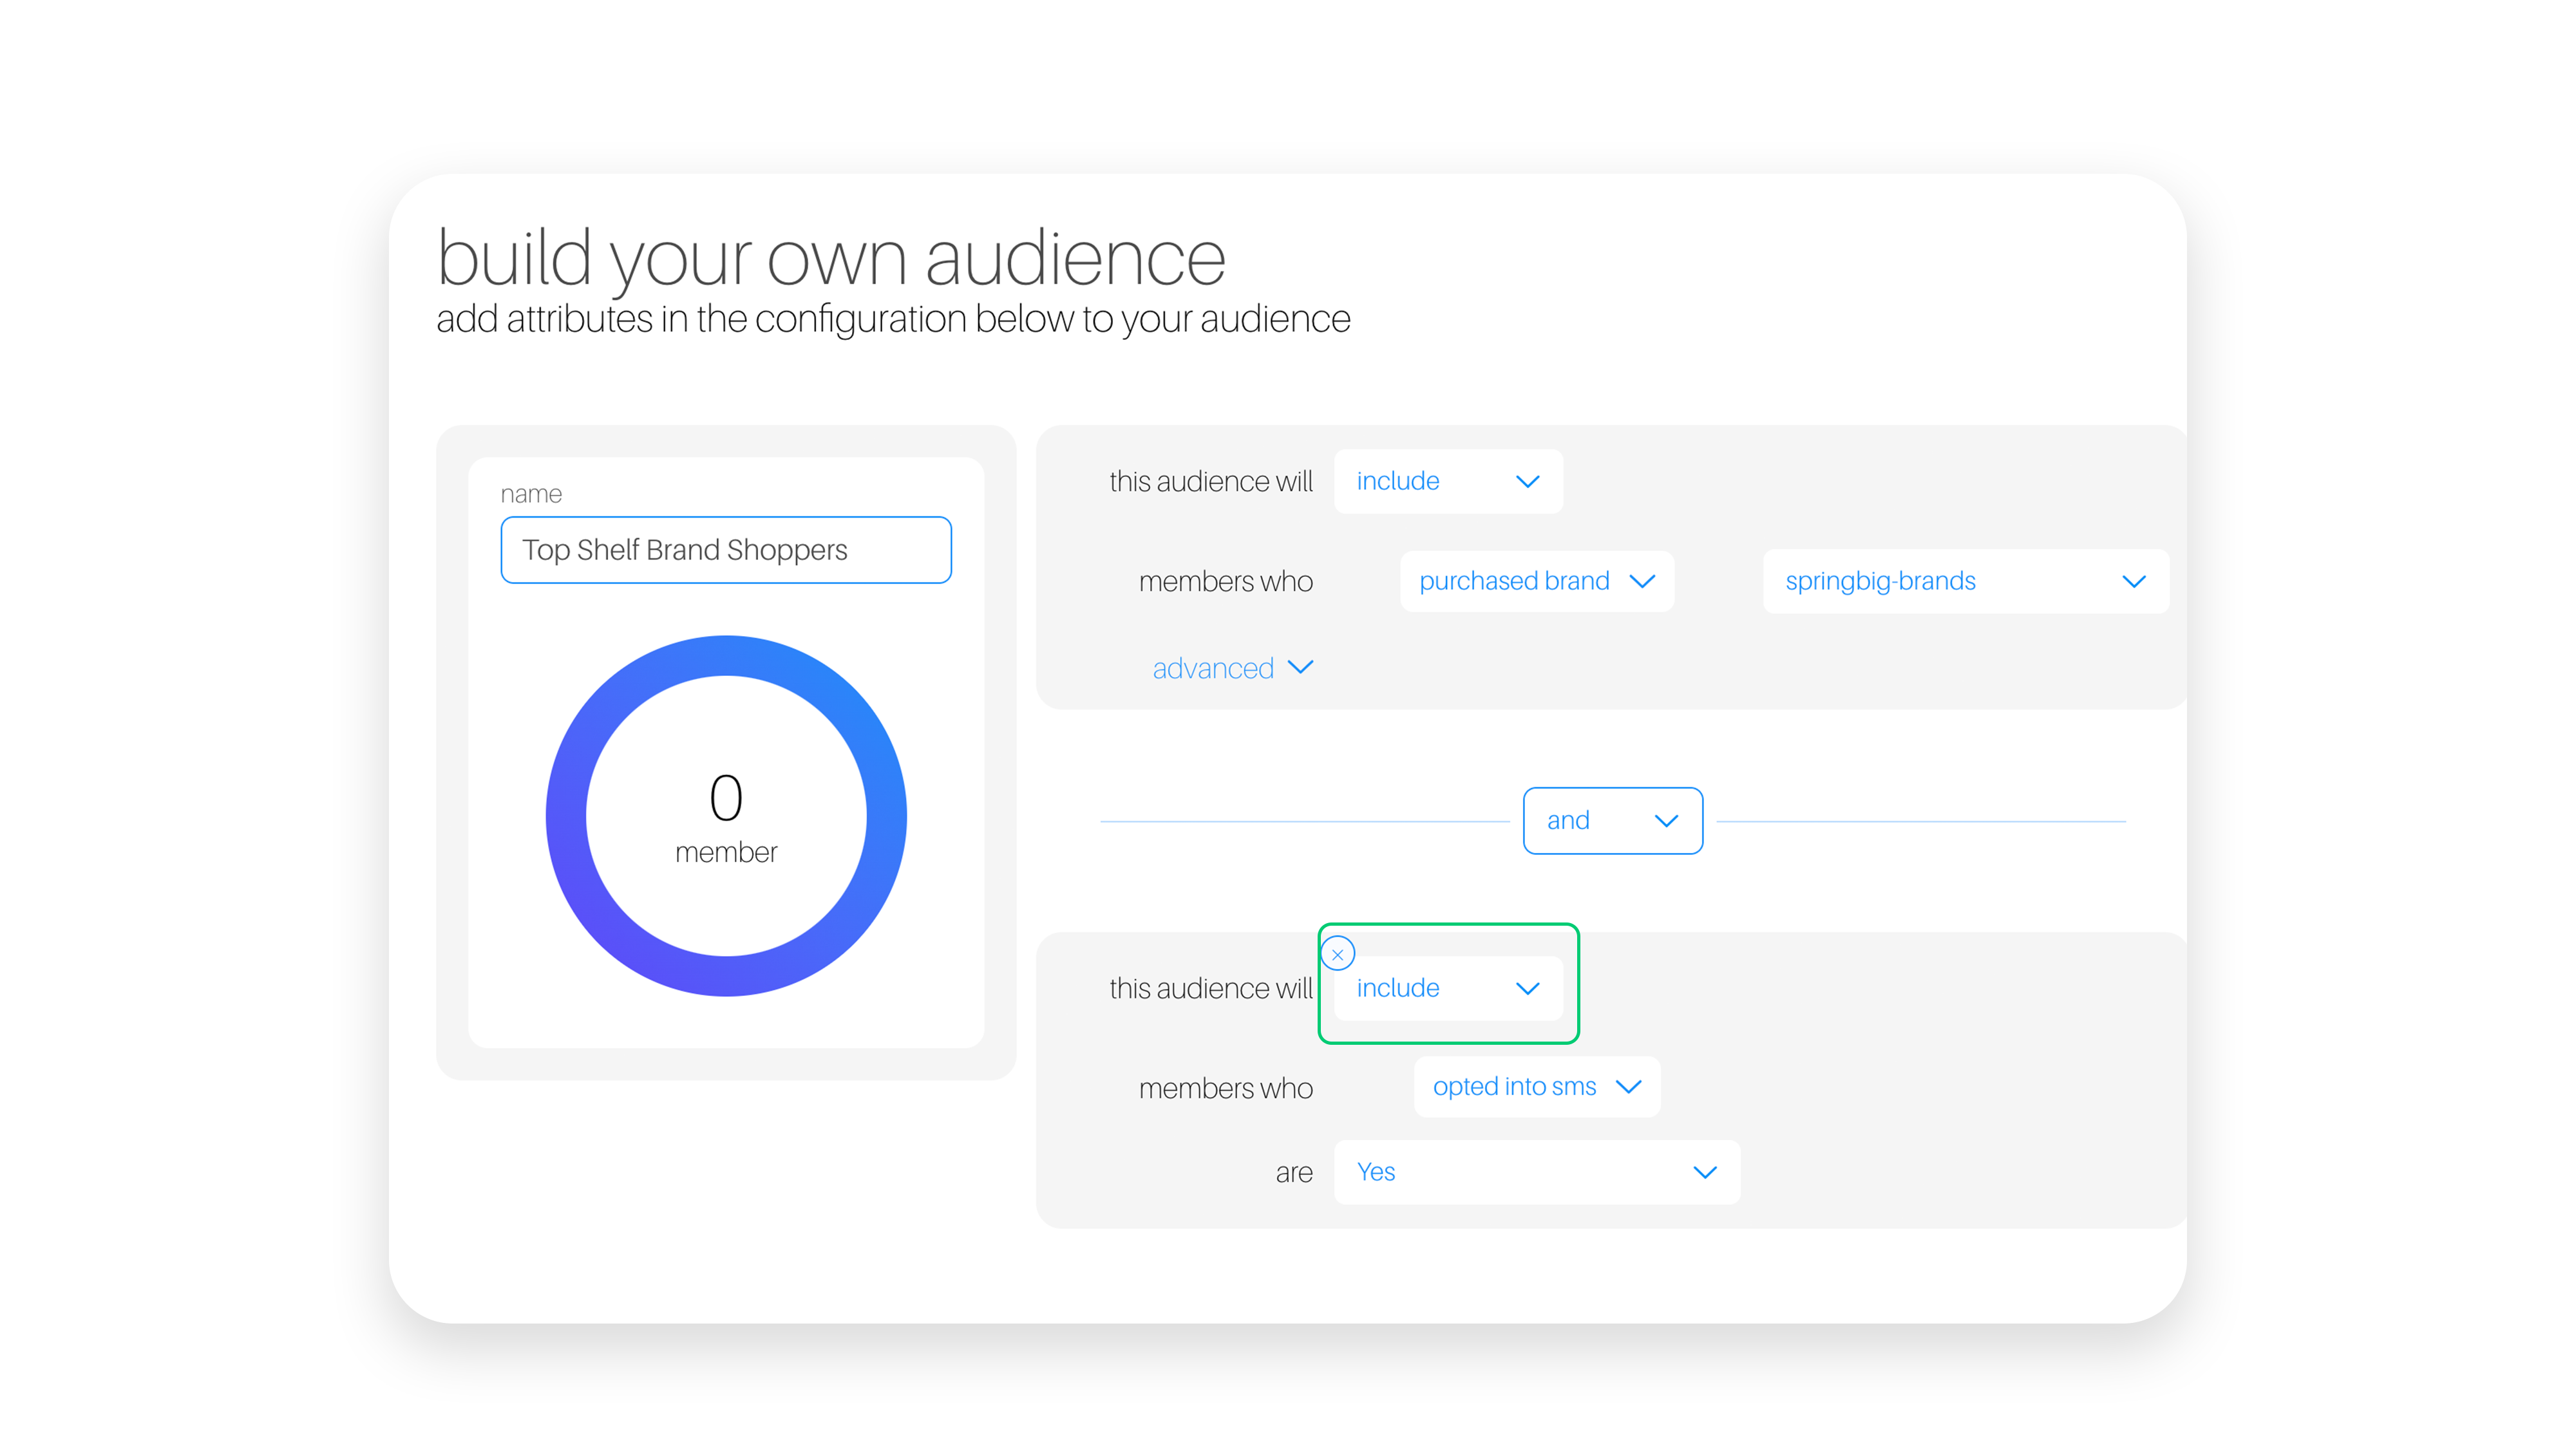
Task: Click the 'are' label
Action: coord(1294,1173)
